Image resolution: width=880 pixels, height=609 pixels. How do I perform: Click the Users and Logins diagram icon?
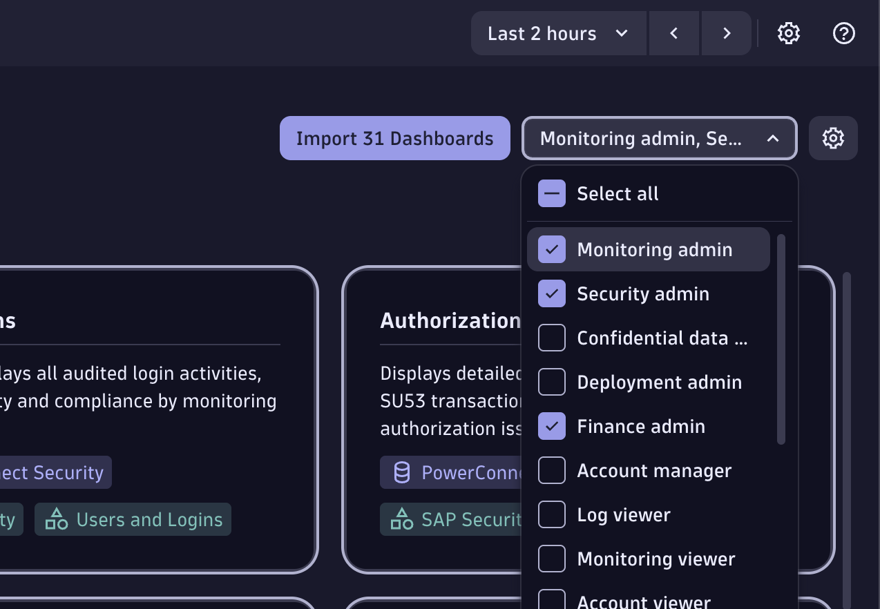point(56,519)
